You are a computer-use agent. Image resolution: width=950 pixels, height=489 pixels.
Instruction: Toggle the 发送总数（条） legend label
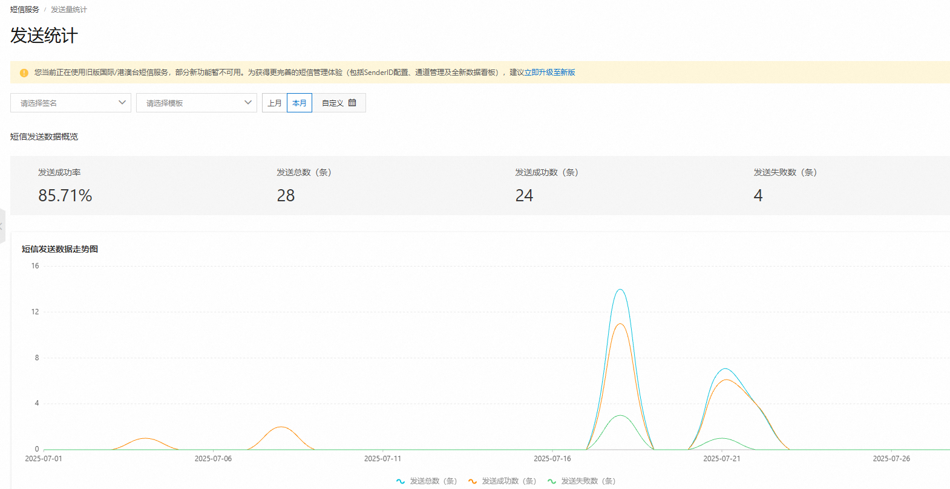pos(433,481)
